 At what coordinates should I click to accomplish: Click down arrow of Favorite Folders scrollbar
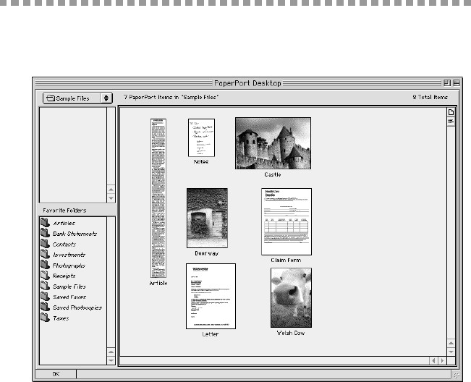pos(111,360)
